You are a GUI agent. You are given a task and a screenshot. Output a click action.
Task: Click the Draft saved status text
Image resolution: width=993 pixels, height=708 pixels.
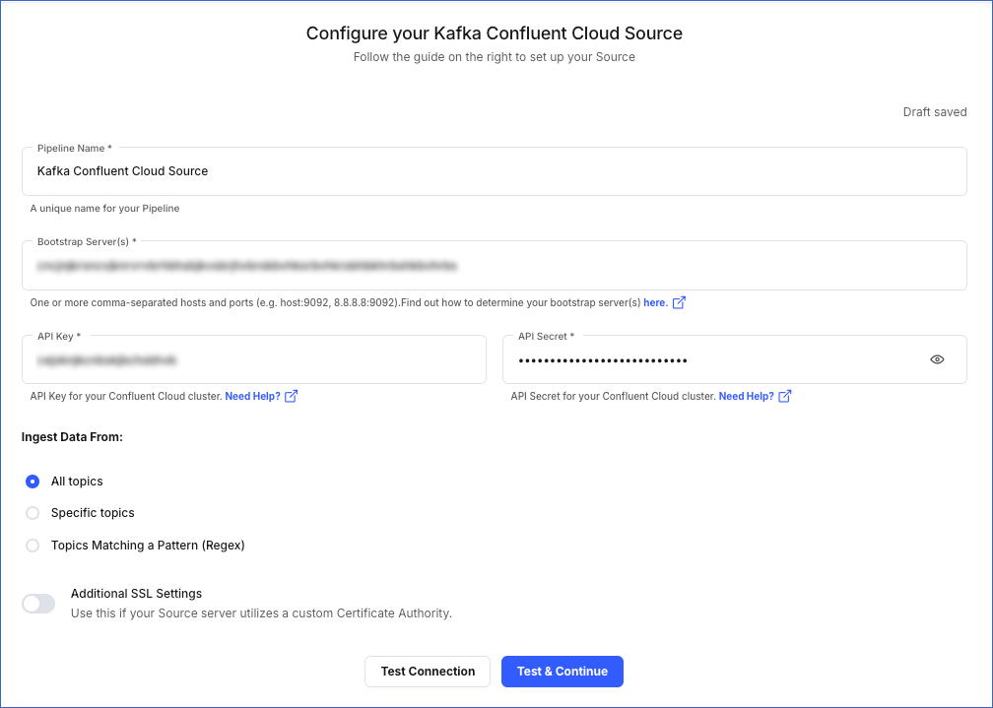934,111
